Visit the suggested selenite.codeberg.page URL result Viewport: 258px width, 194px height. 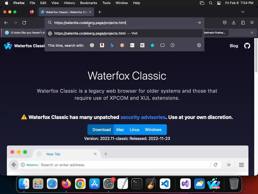pos(124,33)
